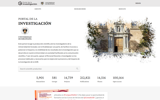160x100 pixels.
Task: Click the 581 Groups statistic
Action: (x=54, y=79)
